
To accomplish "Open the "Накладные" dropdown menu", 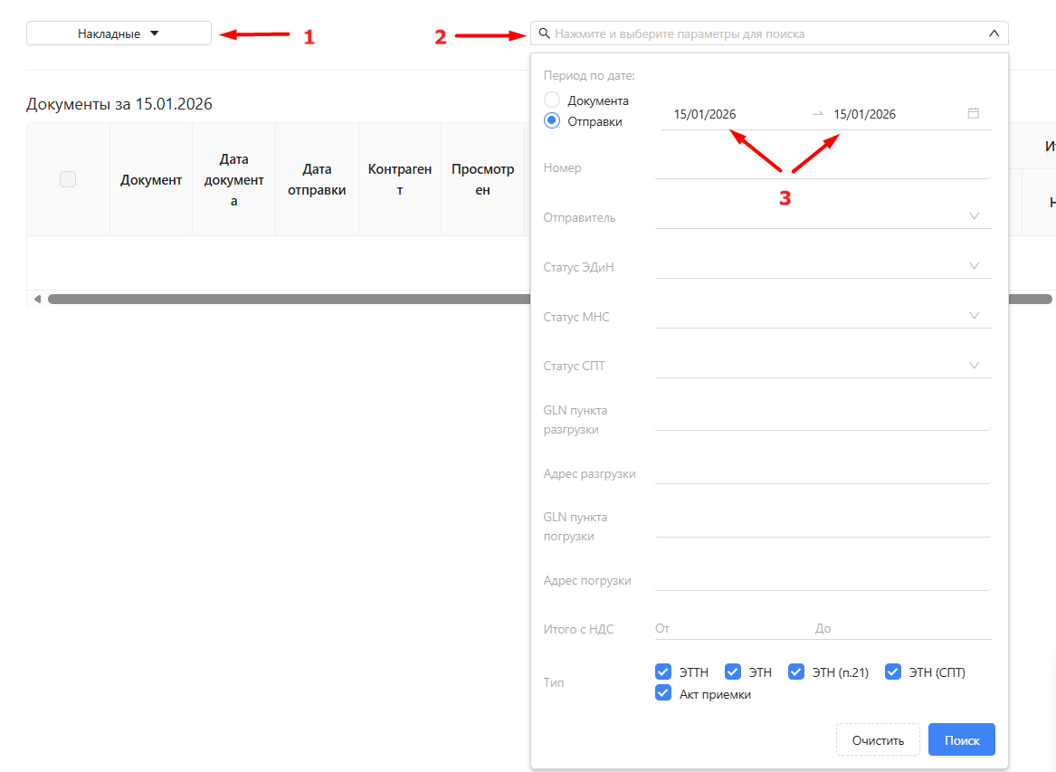I will point(119,33).
